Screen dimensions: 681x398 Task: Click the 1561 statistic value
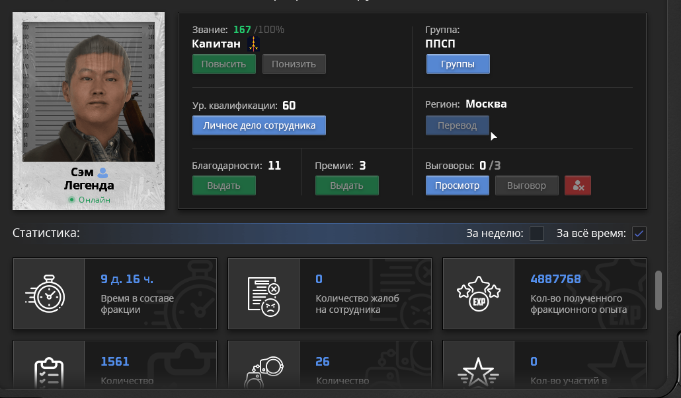coord(114,362)
